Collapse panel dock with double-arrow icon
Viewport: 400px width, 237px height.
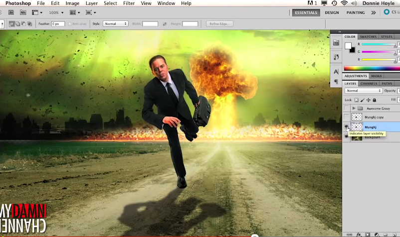click(340, 32)
